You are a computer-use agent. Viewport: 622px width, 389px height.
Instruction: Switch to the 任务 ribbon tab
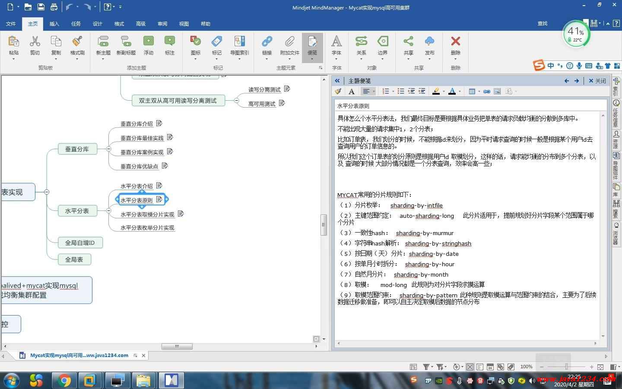click(76, 24)
